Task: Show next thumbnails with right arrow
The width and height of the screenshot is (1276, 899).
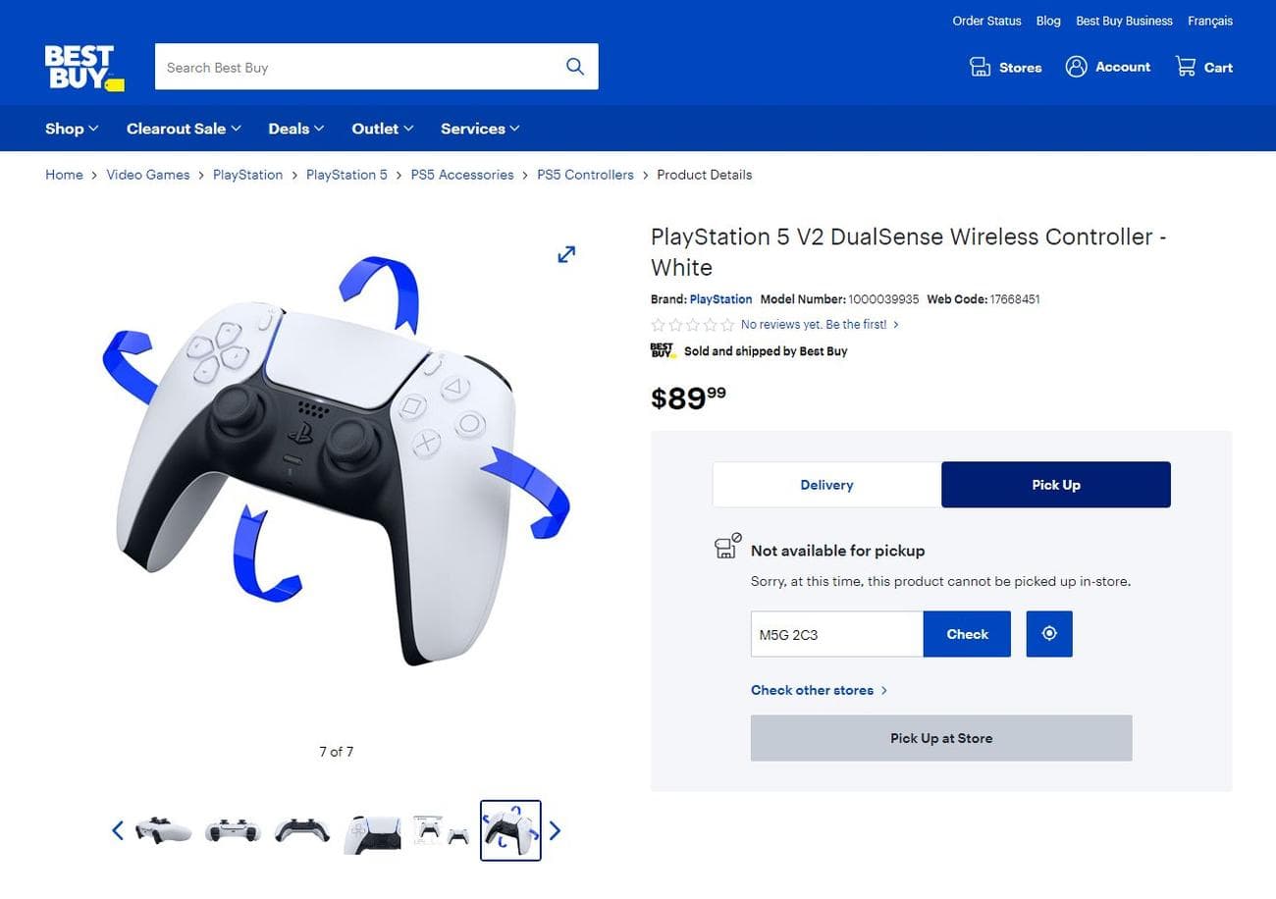Action: [555, 831]
